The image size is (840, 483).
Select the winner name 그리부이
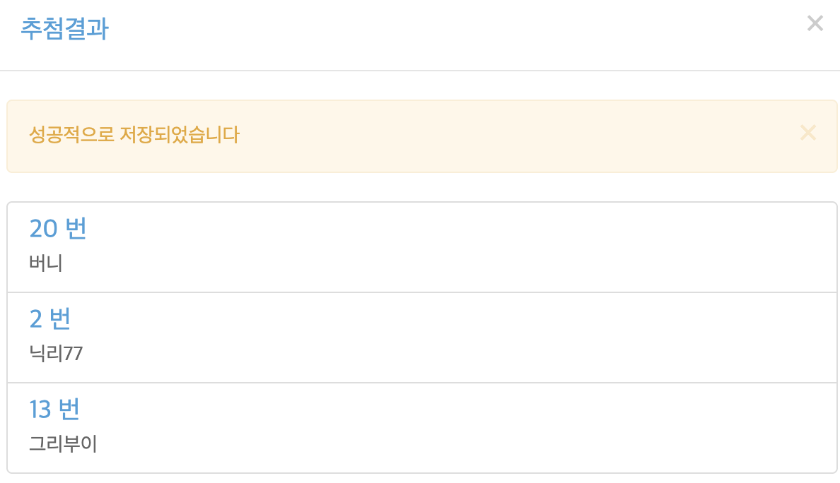click(63, 444)
